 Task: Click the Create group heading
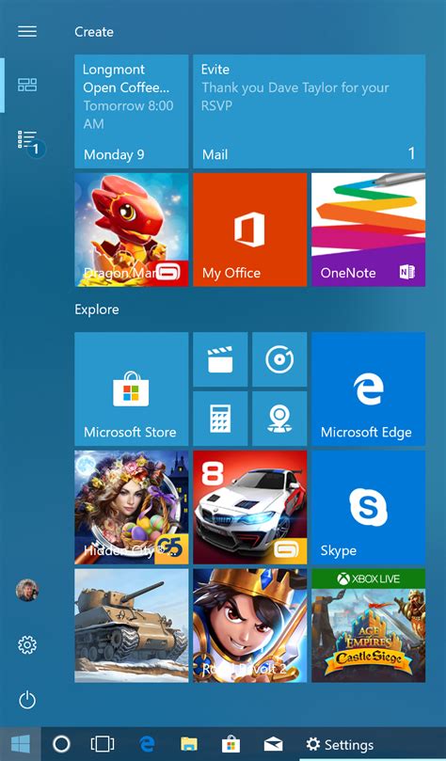(94, 32)
